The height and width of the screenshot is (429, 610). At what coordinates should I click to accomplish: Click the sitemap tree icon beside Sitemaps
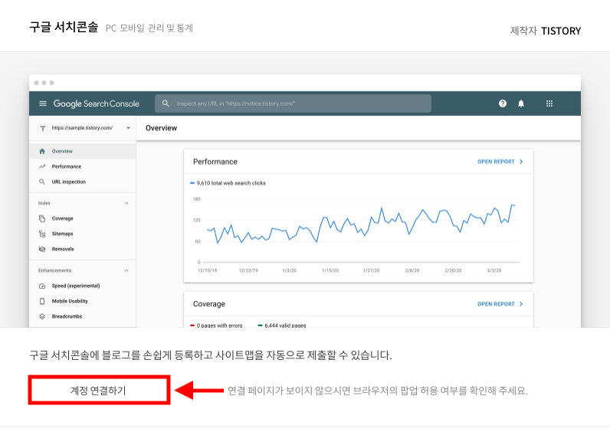42,234
